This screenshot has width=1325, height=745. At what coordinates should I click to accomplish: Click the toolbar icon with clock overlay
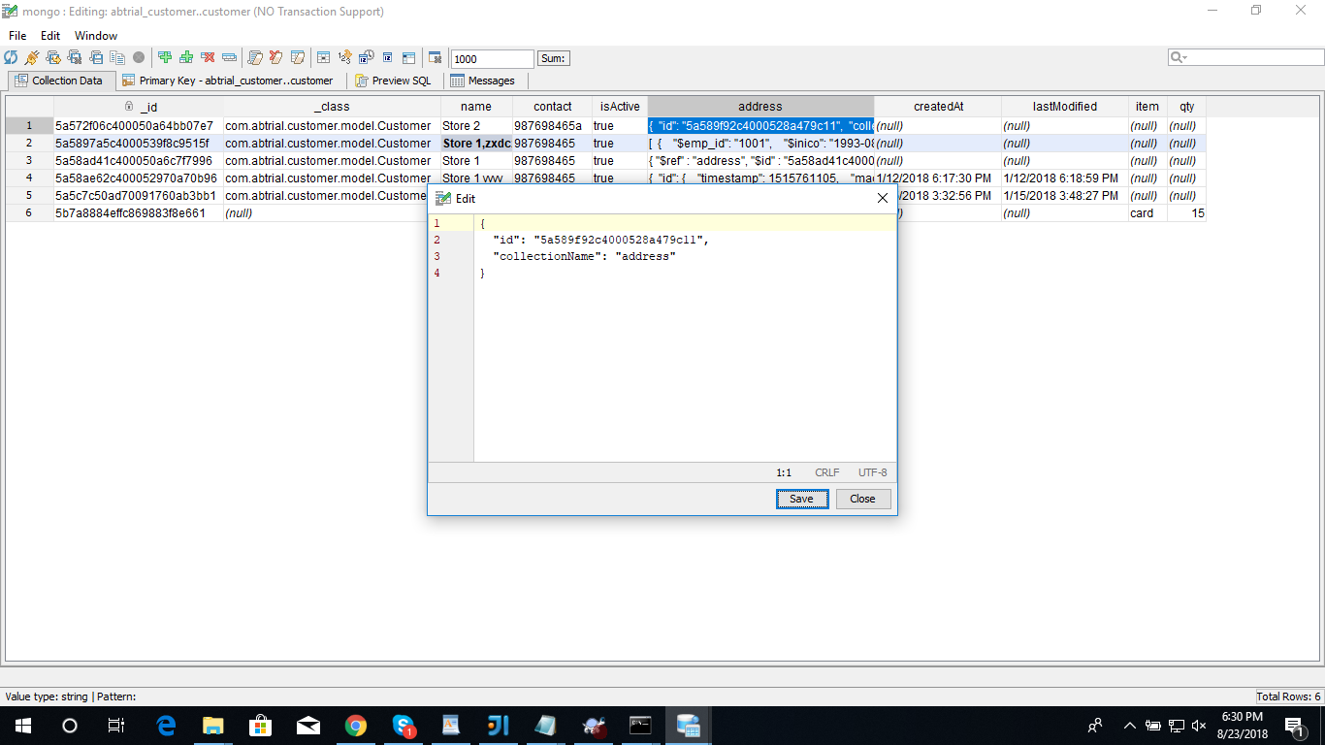click(367, 58)
